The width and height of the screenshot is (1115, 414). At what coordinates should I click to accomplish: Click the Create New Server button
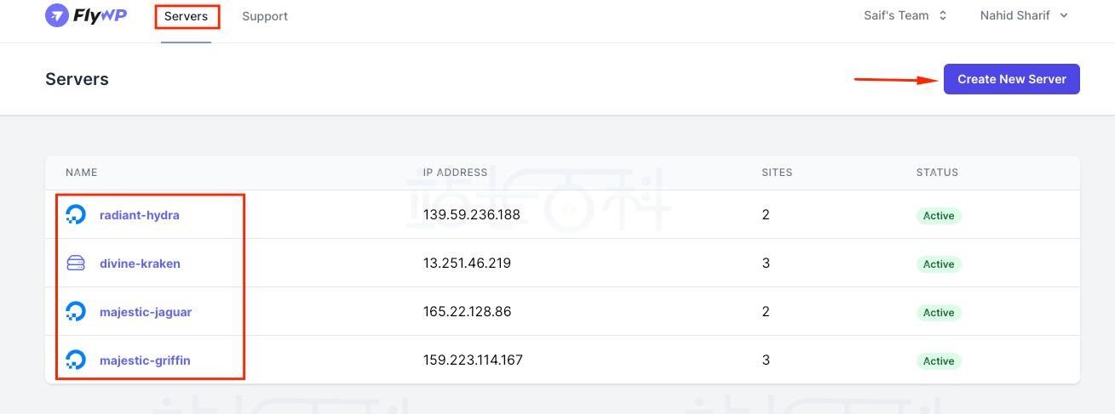point(1012,79)
